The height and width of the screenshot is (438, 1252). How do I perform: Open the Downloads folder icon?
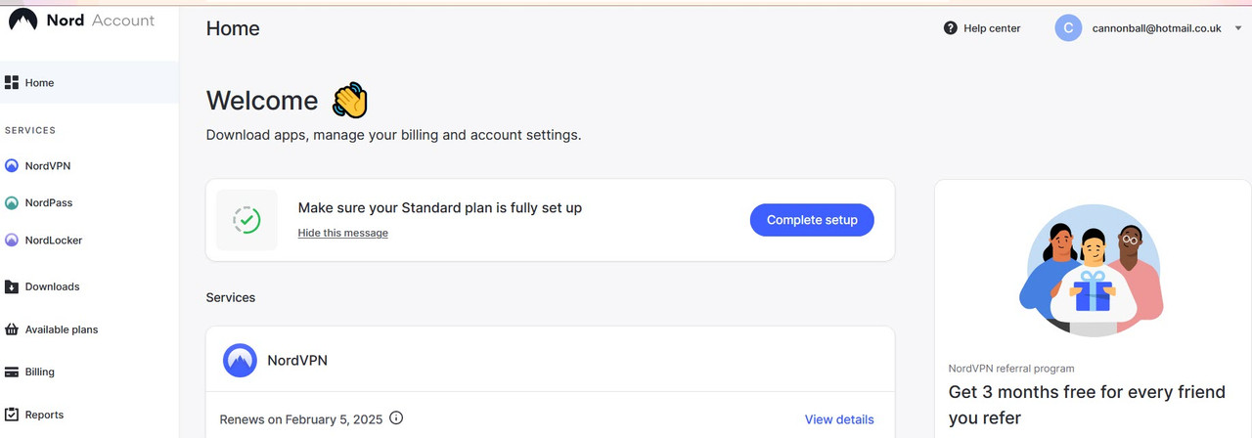click(12, 287)
